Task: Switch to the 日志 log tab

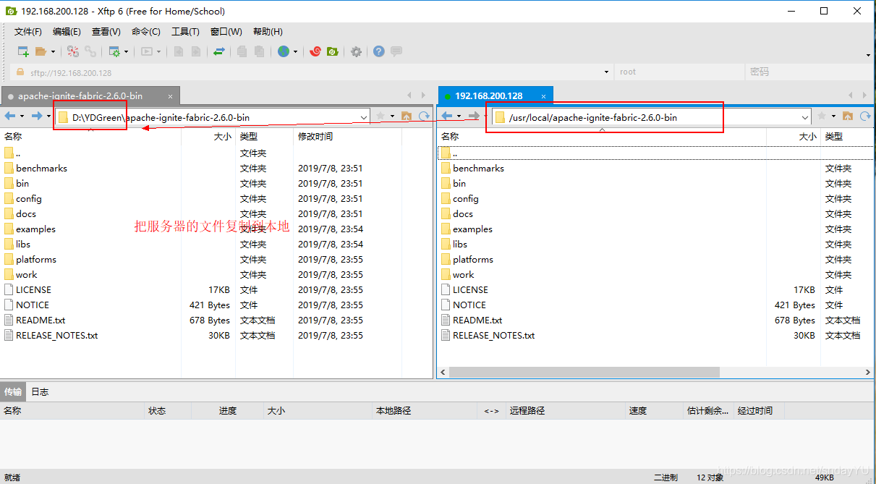Action: [40, 391]
